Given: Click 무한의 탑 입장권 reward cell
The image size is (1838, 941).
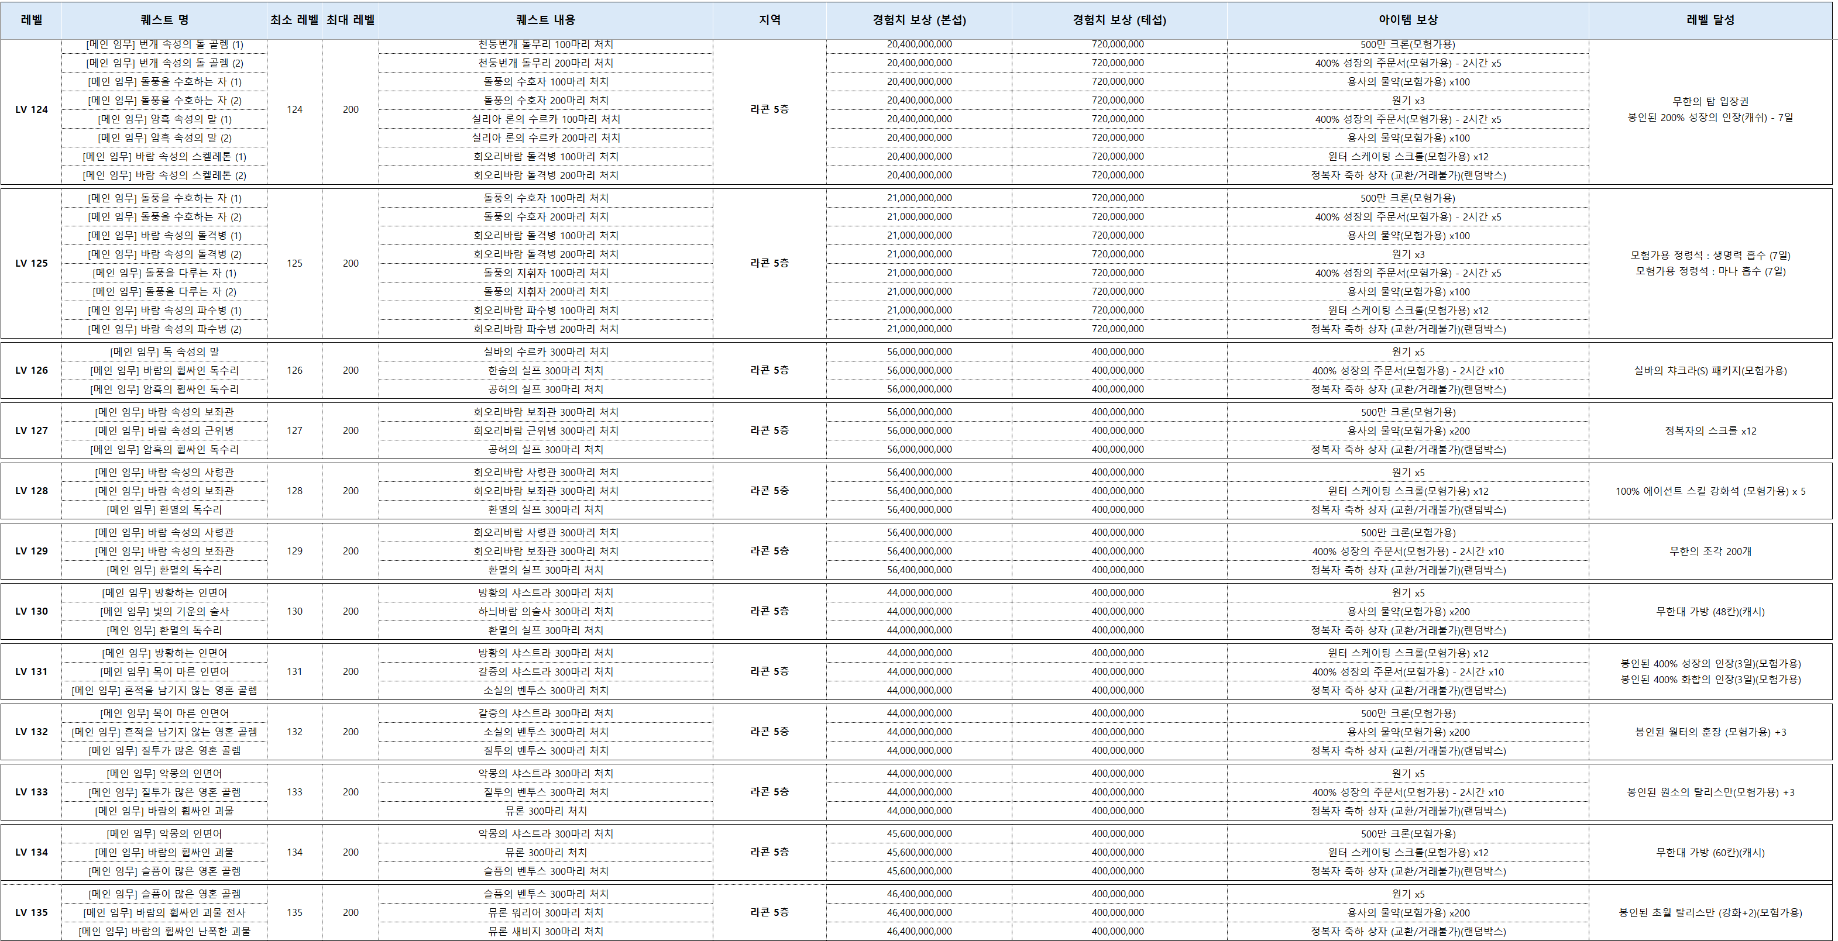Looking at the screenshot, I should coord(1710,102).
